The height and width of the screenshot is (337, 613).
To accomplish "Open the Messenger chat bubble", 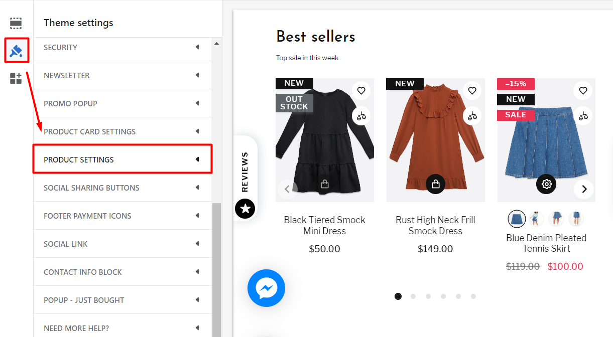I will 266,288.
